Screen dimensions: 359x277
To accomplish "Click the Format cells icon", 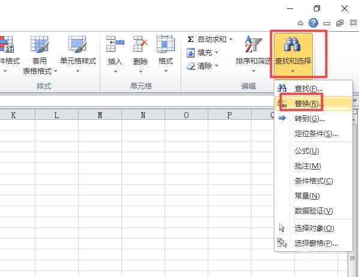I will 166,44.
